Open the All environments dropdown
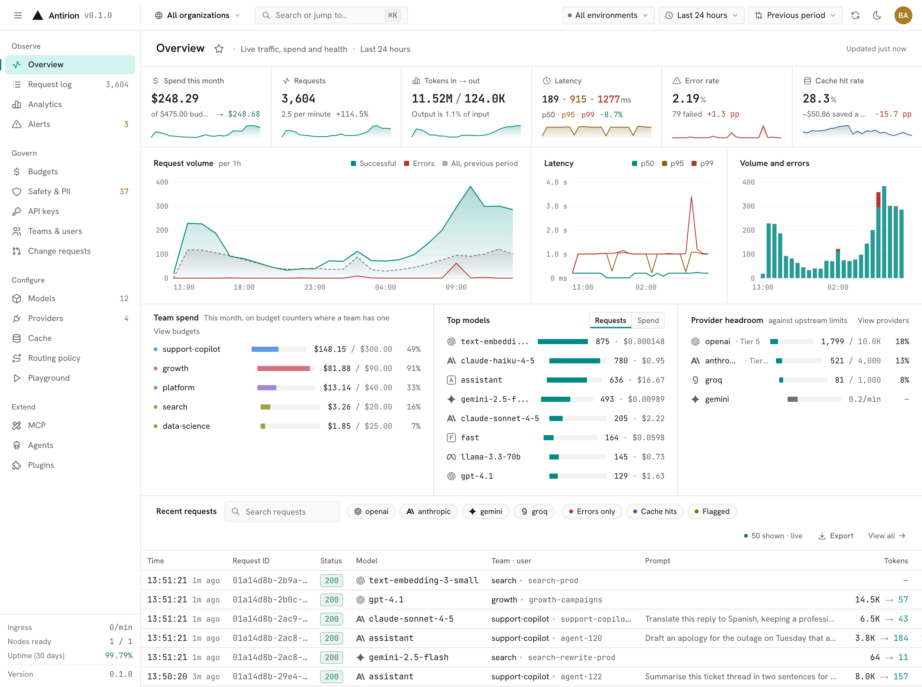 [608, 15]
